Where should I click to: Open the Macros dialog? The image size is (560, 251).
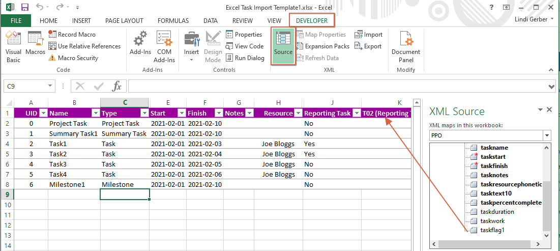(36, 44)
